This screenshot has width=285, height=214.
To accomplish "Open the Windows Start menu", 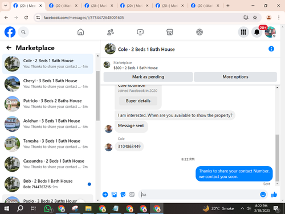I will [7, 209].
